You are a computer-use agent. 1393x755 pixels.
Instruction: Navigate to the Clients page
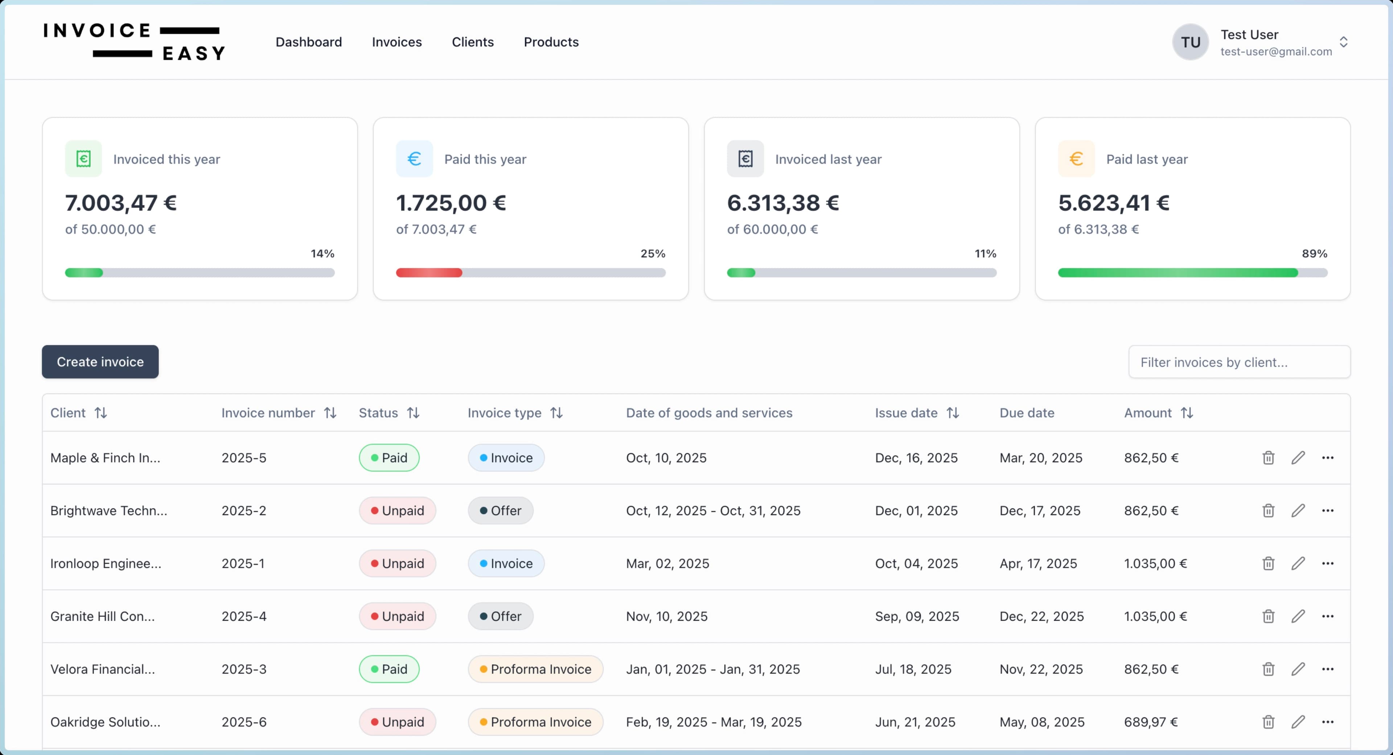[x=472, y=42]
